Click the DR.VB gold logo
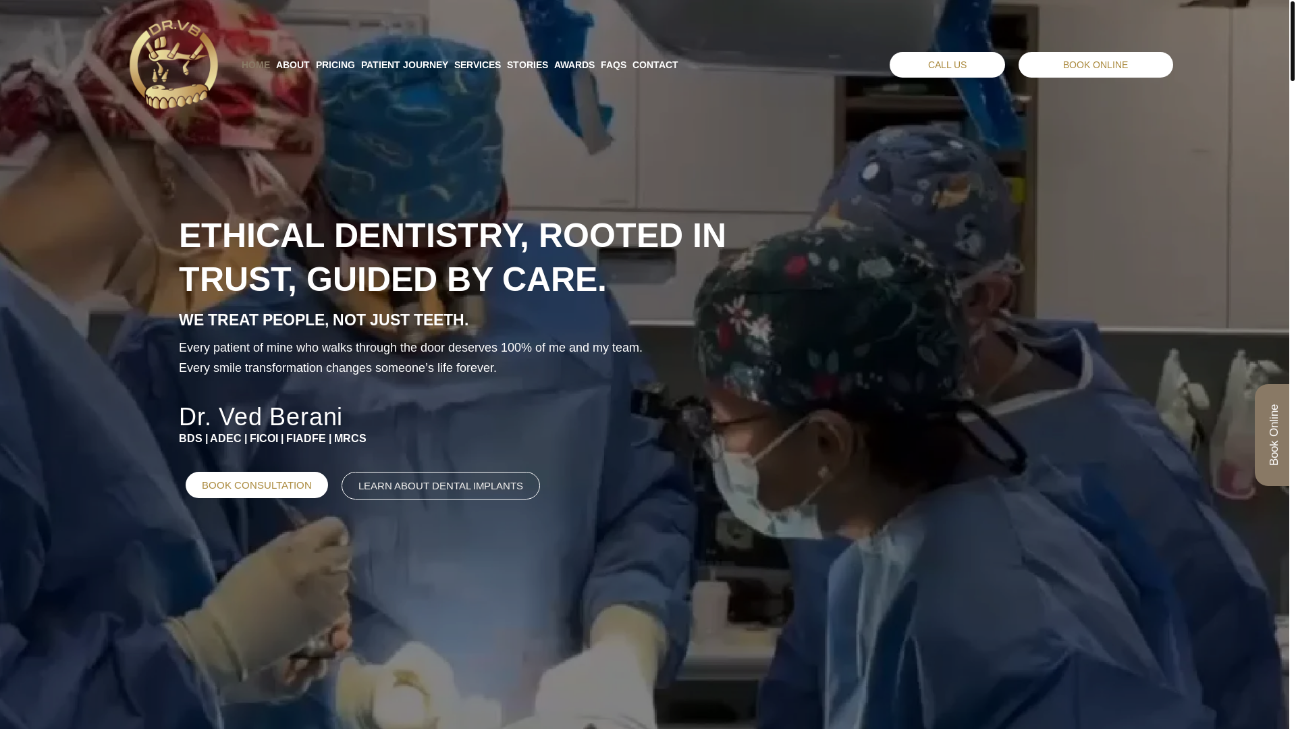1296x729 pixels. click(x=173, y=65)
